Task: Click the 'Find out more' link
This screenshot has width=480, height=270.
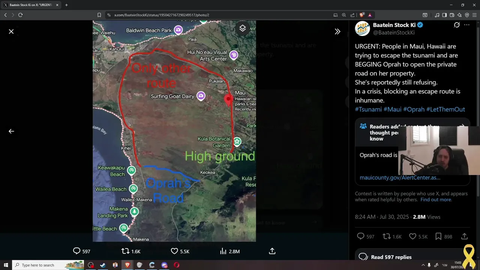Action: pos(436,200)
